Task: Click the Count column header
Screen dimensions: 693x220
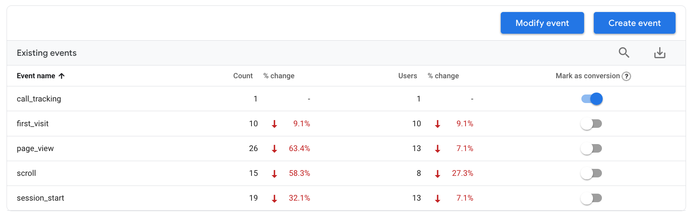Action: point(243,76)
